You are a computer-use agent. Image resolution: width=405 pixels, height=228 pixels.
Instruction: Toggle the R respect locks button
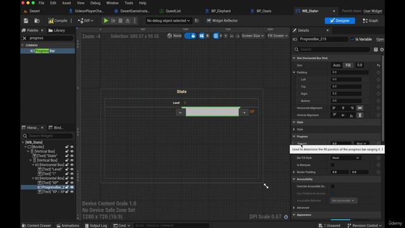[x=207, y=36]
